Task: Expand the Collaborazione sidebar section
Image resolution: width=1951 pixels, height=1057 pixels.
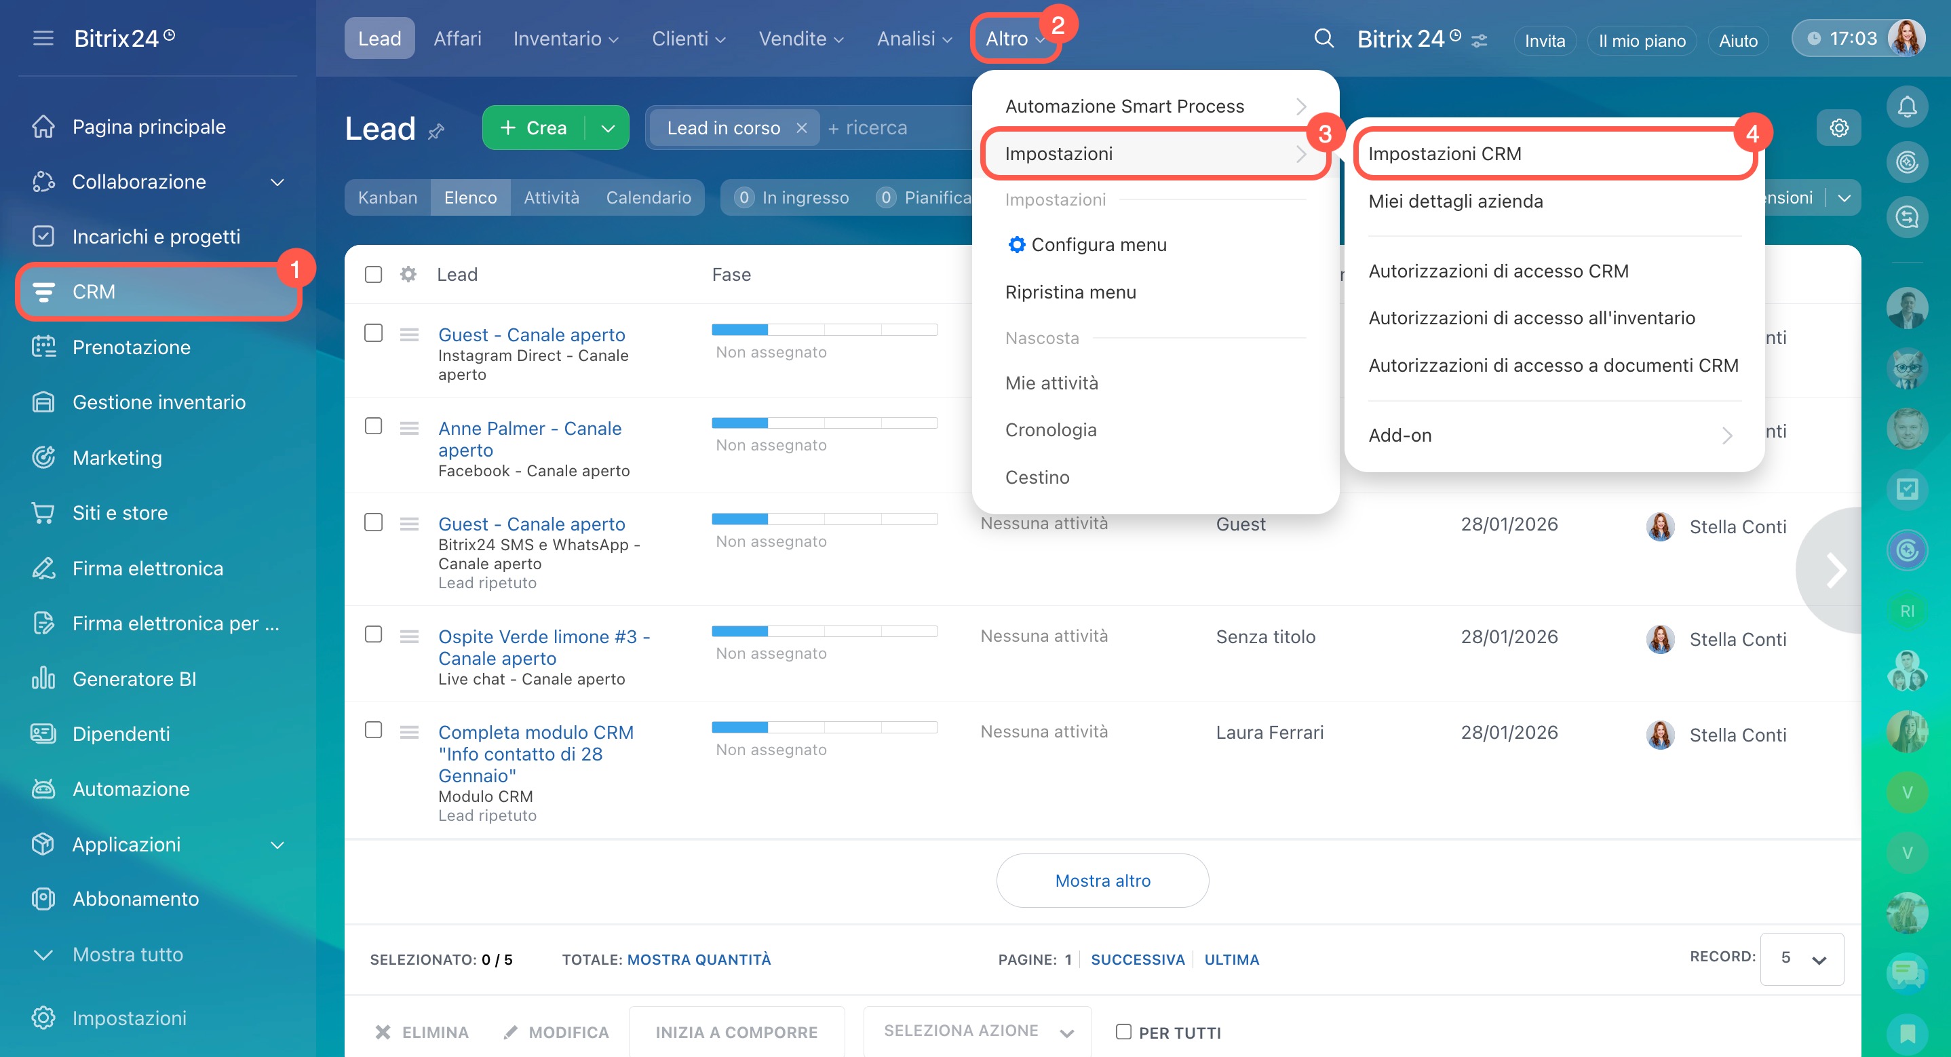Action: pos(277,182)
